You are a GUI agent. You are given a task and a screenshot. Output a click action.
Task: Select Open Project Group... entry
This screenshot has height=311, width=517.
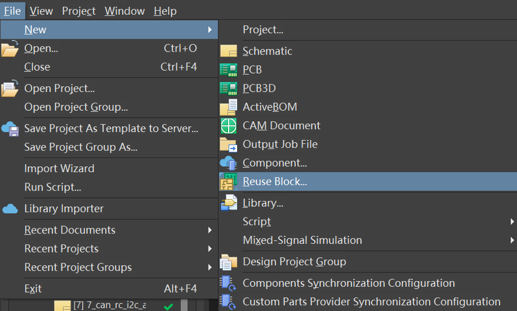click(109, 107)
